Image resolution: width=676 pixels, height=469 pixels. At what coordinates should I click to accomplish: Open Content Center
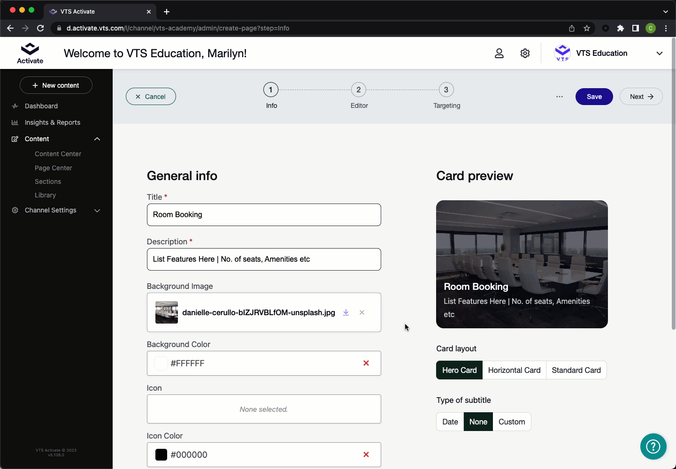pos(58,154)
